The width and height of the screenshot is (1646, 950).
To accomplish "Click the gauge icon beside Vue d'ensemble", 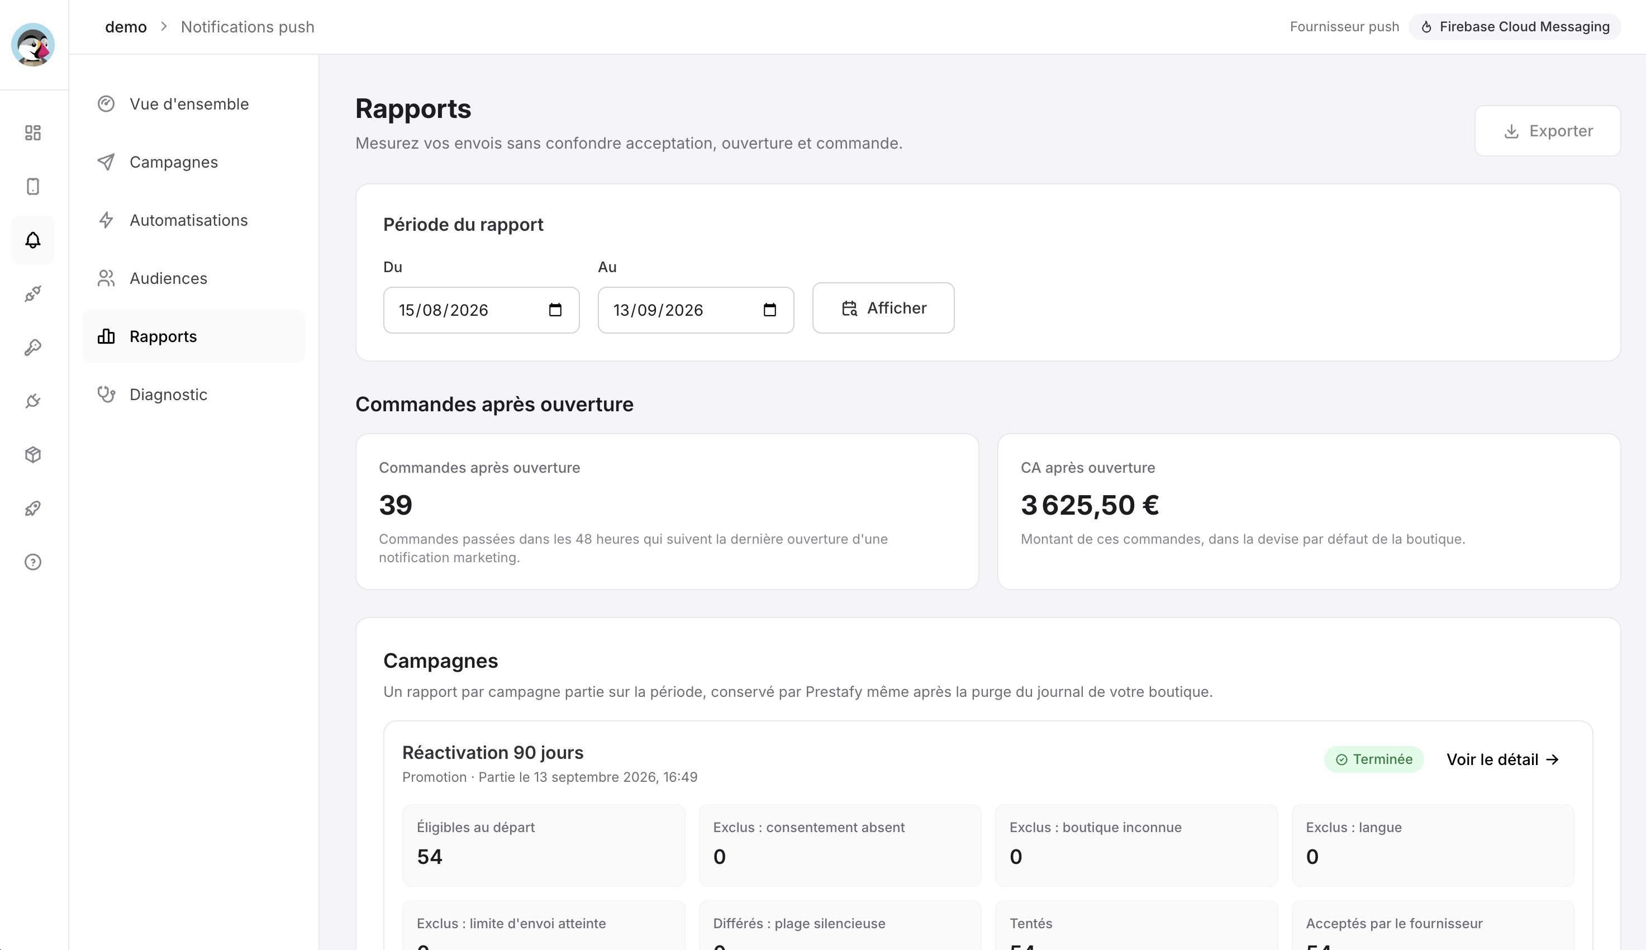I will click(x=106, y=104).
